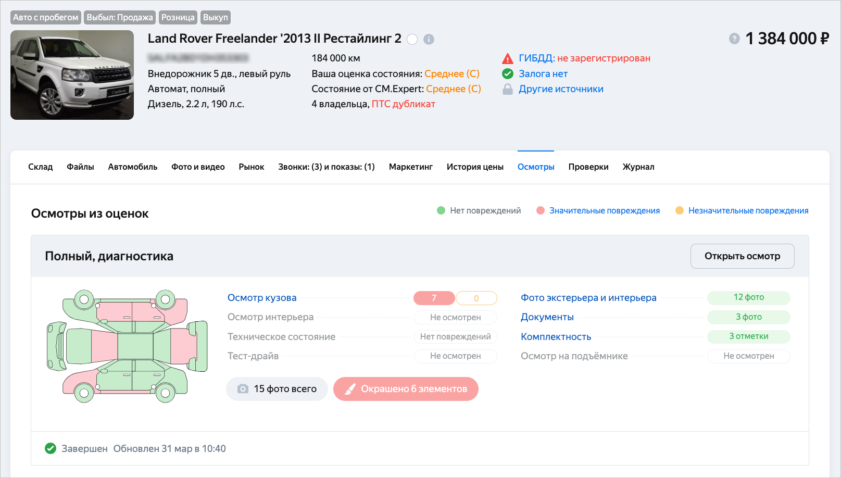841x478 pixels.
Task: Select the Осмотры tab
Action: (536, 167)
